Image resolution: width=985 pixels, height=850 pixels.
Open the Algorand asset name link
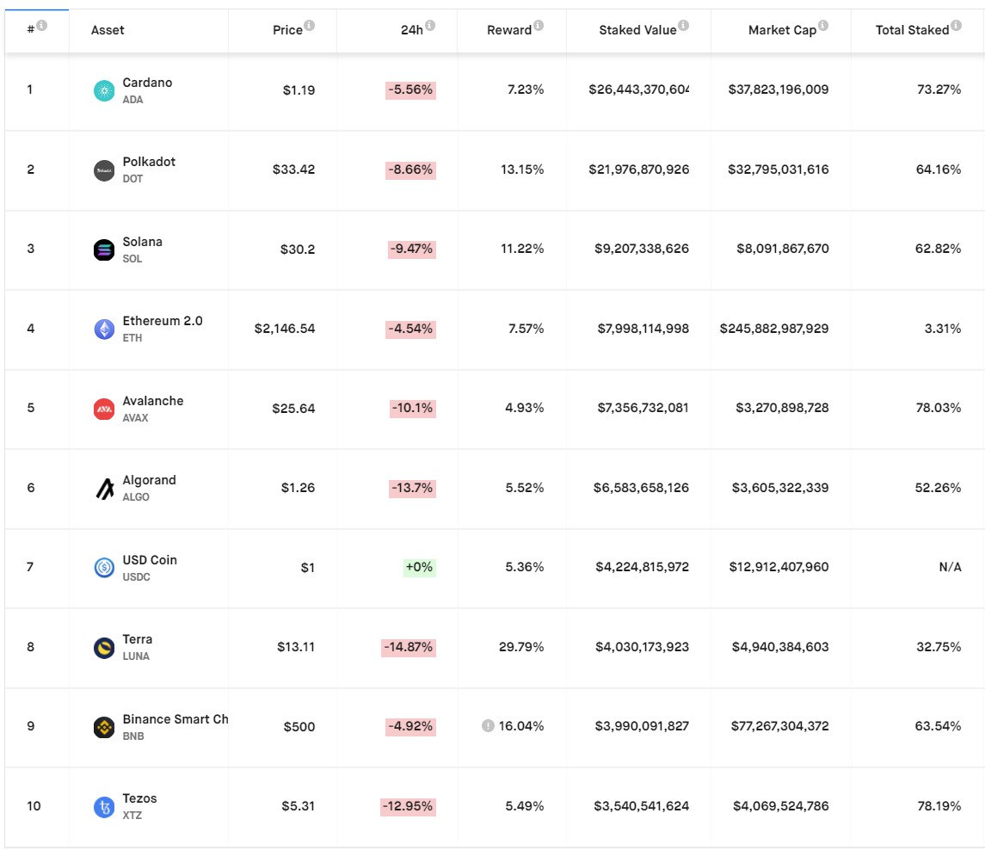pos(150,480)
